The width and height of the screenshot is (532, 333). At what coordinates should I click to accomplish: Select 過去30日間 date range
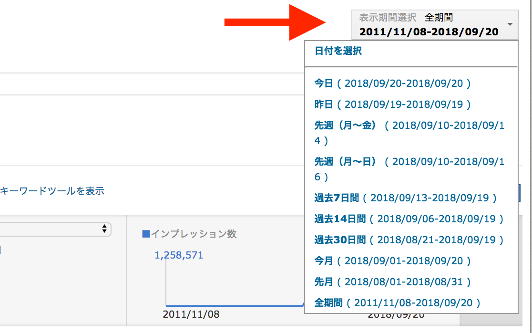[x=409, y=240]
